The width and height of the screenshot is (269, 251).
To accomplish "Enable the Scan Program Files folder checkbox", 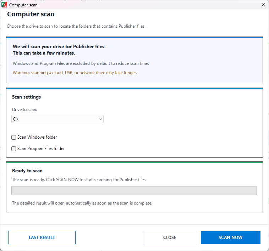I will pyautogui.click(x=14, y=149).
